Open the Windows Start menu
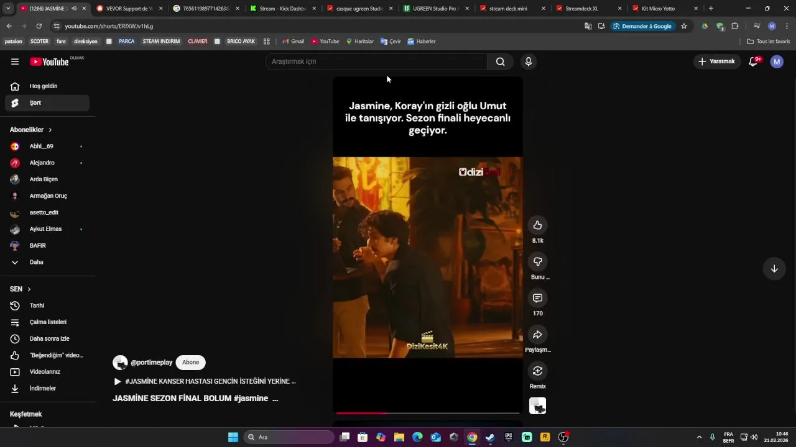 coord(233,437)
